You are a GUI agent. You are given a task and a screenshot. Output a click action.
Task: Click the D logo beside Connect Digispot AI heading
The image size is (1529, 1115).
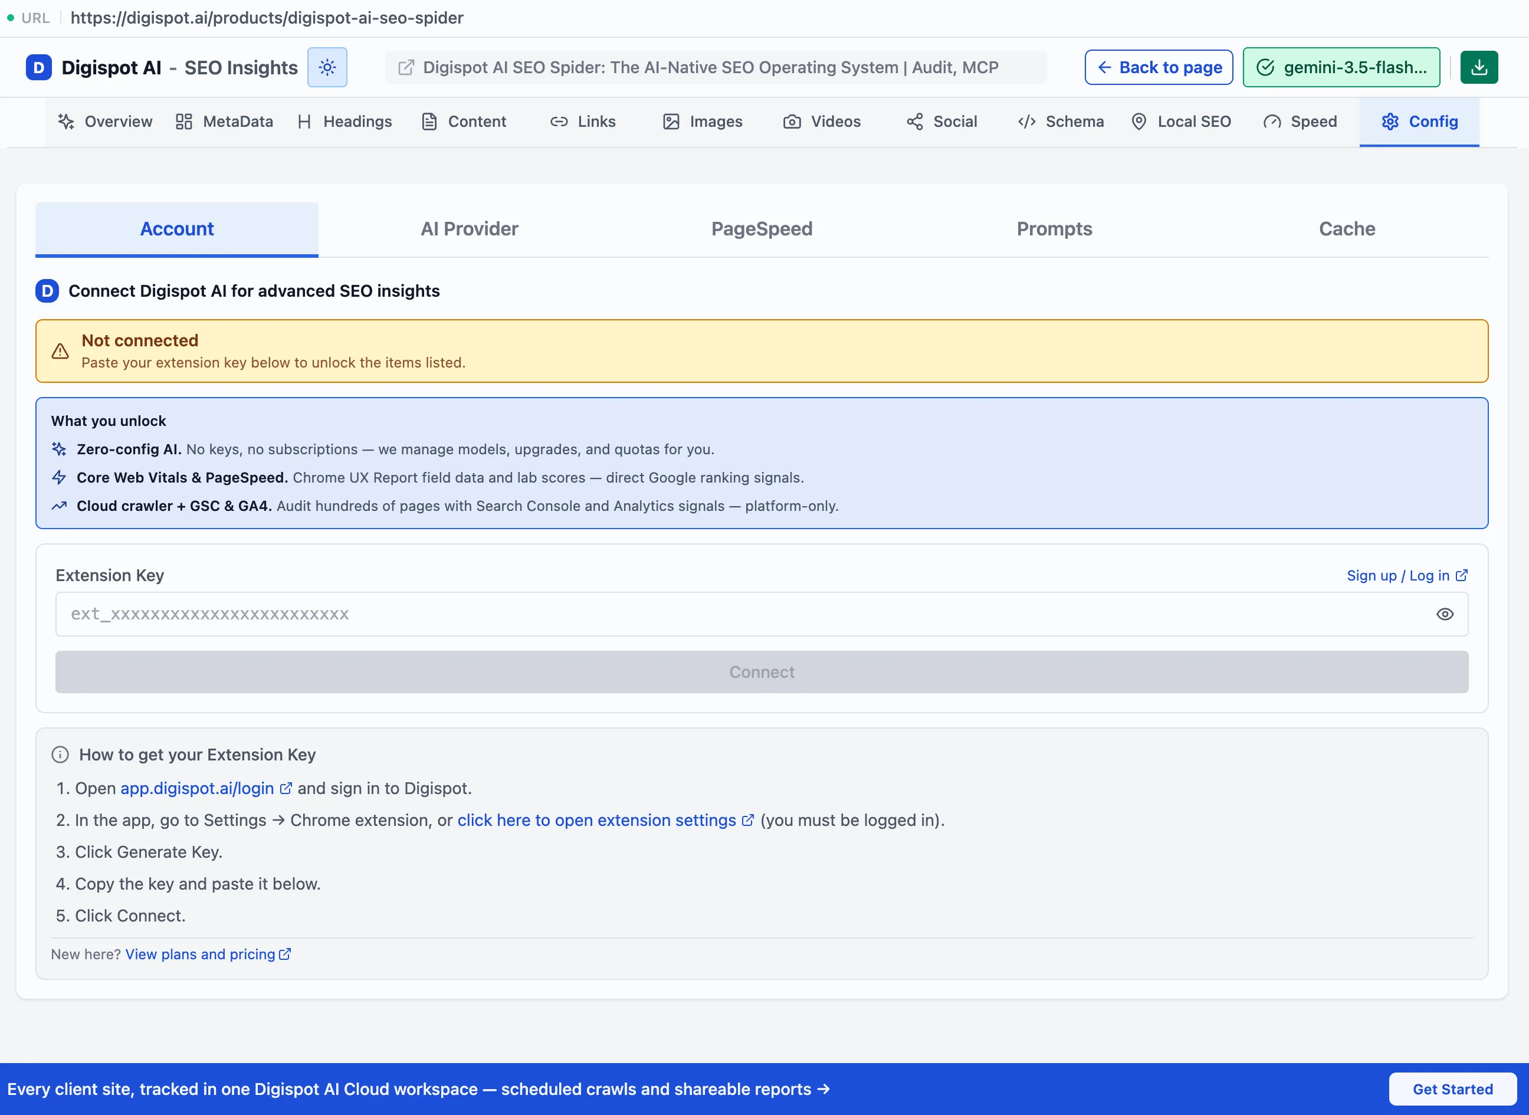[47, 291]
